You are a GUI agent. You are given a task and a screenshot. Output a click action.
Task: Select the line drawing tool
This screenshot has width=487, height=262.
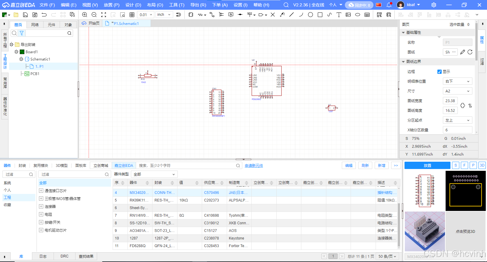(x=292, y=15)
